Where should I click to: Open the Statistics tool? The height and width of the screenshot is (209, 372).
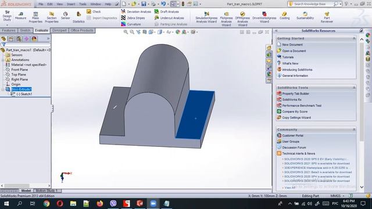coord(78,17)
